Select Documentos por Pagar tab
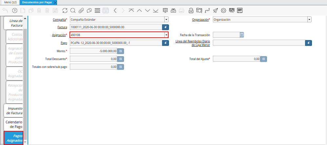327x145 pixels. (x=37, y=2)
